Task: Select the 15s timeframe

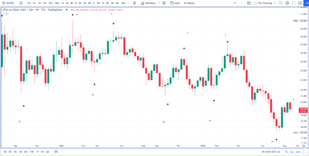Action: click(x=29, y=3)
